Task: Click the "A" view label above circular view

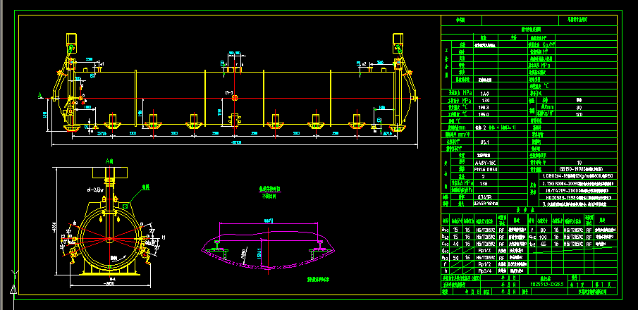Action: click(109, 161)
